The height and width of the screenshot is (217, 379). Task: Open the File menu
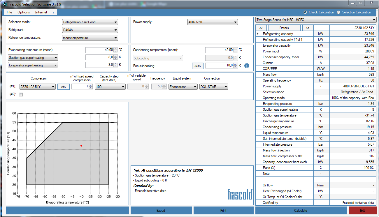click(x=9, y=12)
